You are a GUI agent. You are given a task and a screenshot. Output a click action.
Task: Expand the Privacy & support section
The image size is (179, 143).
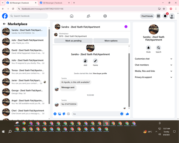[x=154, y=77]
